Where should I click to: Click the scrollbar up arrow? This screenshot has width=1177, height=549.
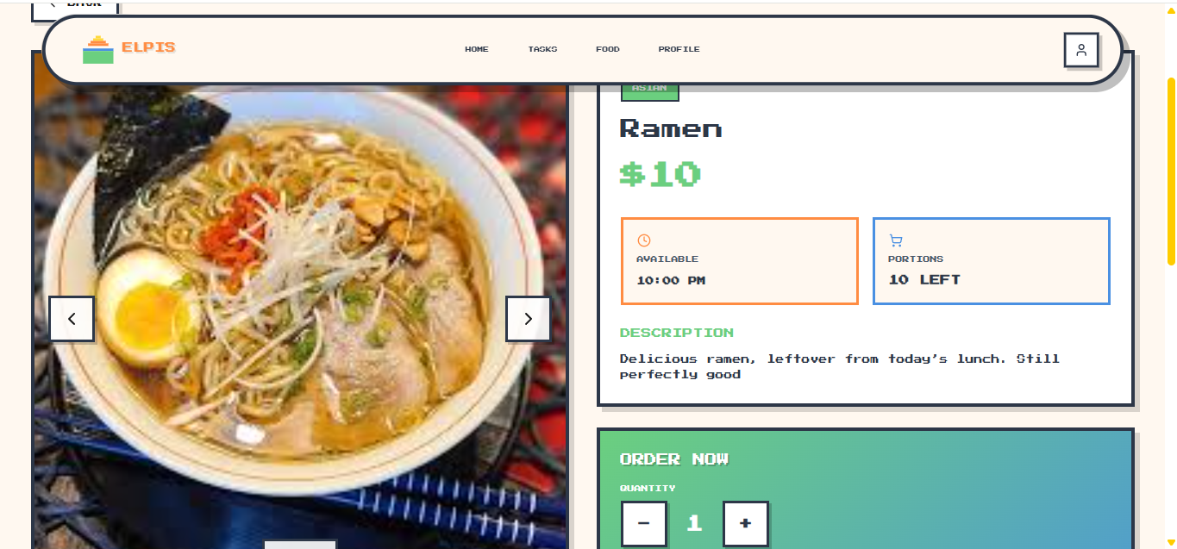(1171, 9)
